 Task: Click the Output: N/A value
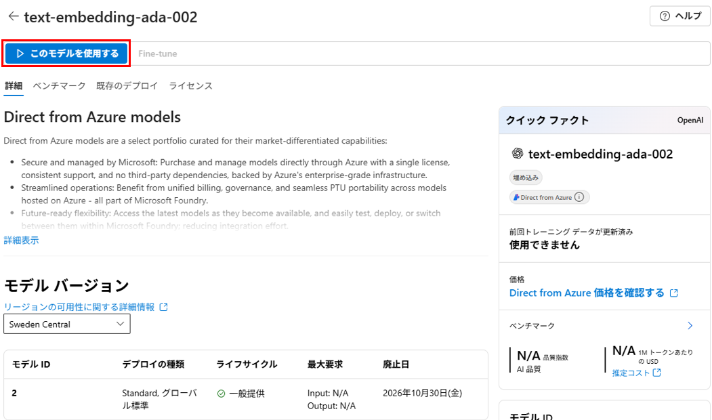[331, 406]
